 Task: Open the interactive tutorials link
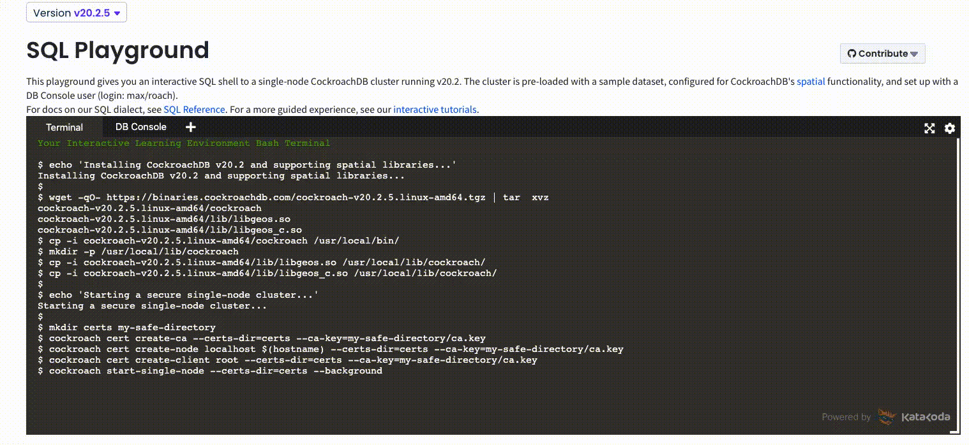tap(435, 110)
